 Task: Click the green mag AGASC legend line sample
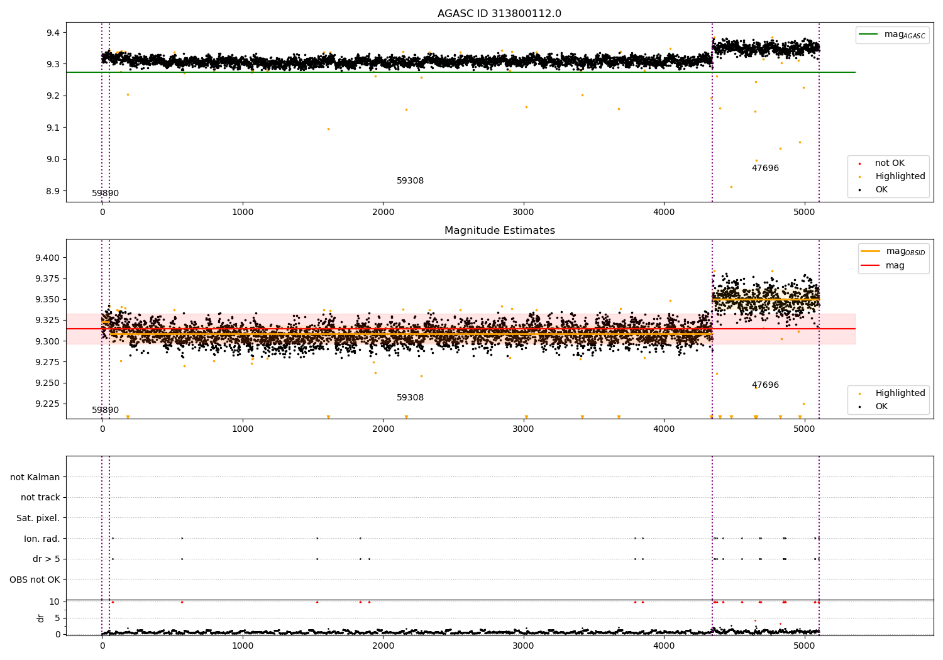[869, 35]
